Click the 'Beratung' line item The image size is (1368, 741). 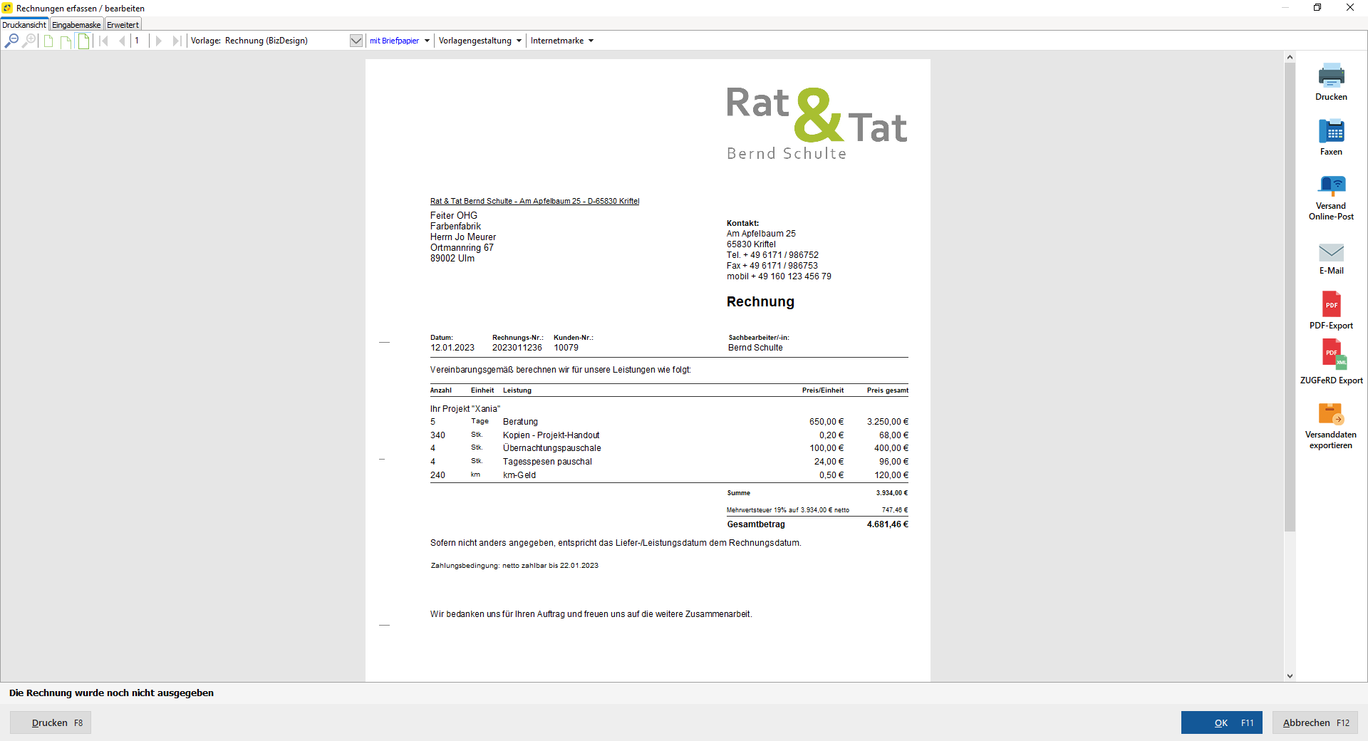[x=521, y=422]
